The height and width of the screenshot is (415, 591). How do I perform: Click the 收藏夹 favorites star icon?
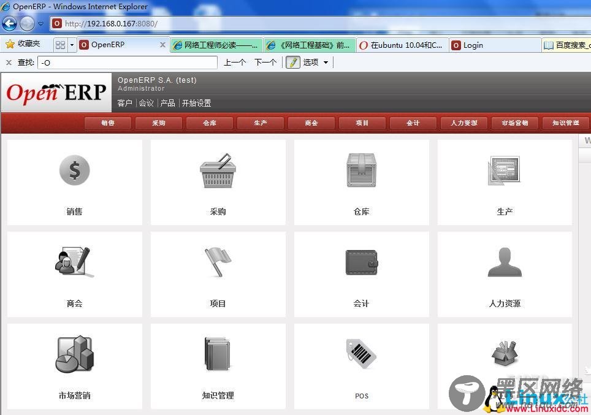[10, 44]
